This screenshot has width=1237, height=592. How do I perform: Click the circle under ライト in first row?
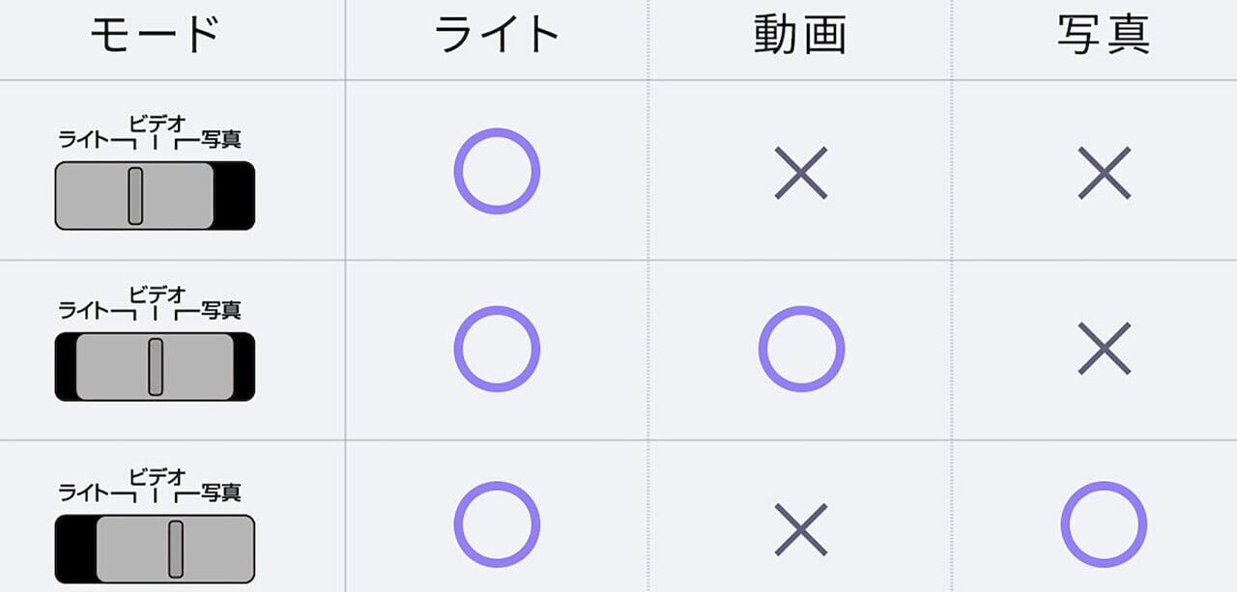pos(497,171)
